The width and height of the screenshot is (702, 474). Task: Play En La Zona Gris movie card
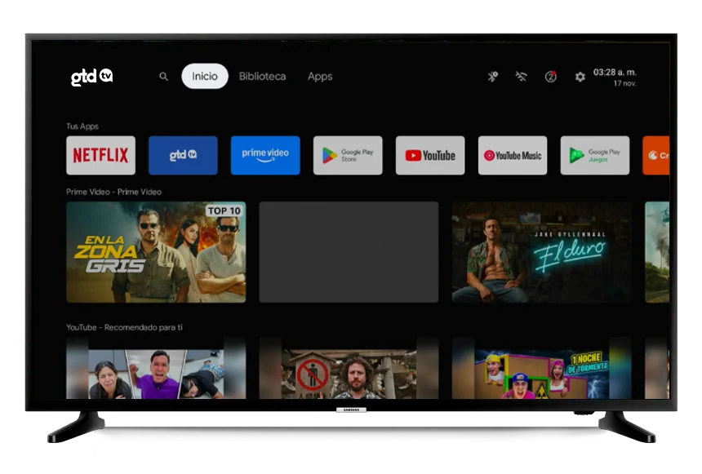(156, 252)
